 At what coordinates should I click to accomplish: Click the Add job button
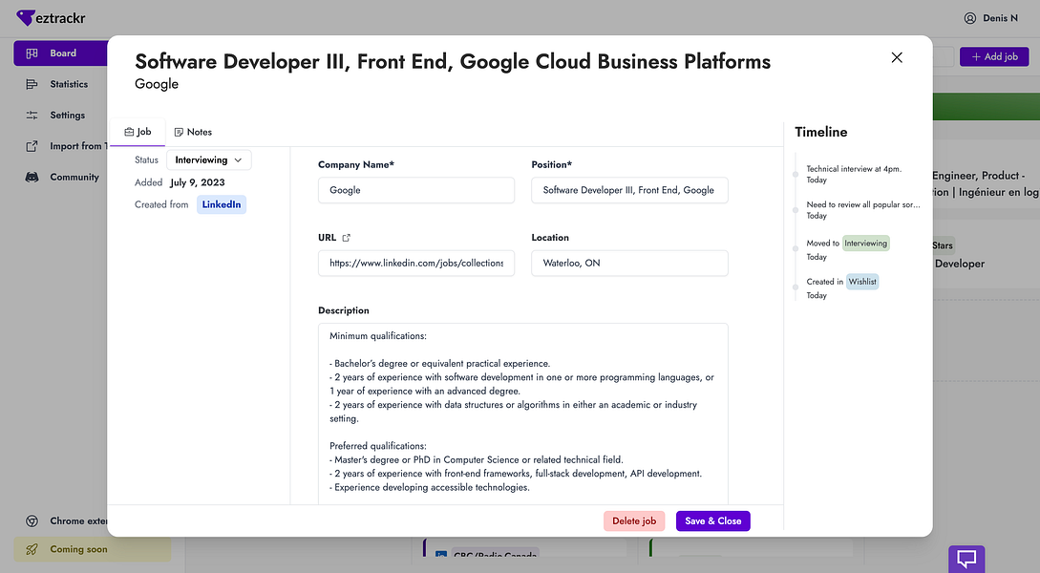coord(994,57)
